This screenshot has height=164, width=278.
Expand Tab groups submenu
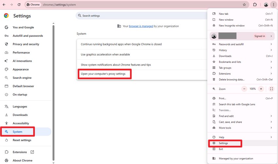pos(242,68)
